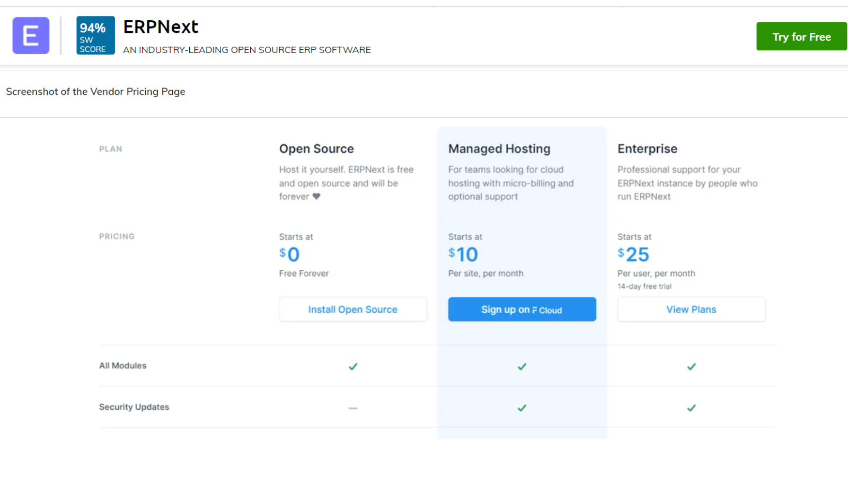
Task: Click the Try for Free button
Action: click(801, 37)
